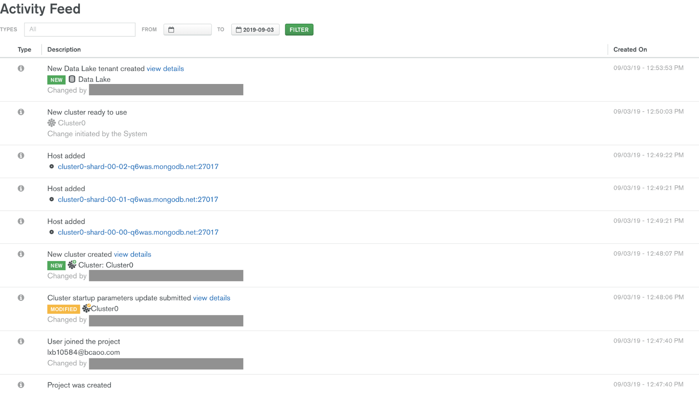Click timestamp 09/03/19 - 12:50:03 PM
This screenshot has width=699, height=397.
[648, 112]
